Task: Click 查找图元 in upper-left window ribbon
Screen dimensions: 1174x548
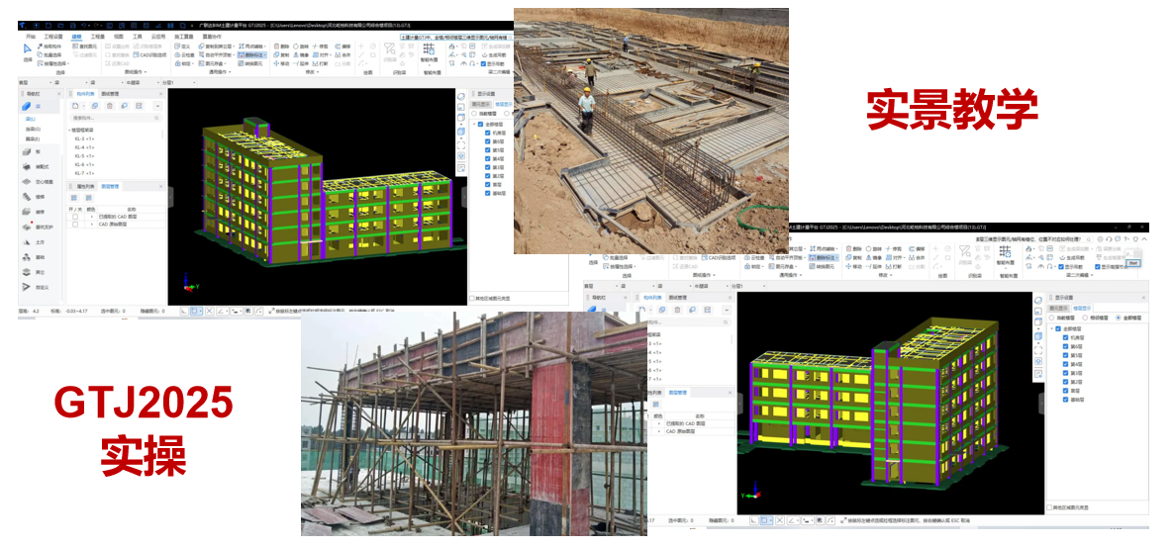Action: 86,46
